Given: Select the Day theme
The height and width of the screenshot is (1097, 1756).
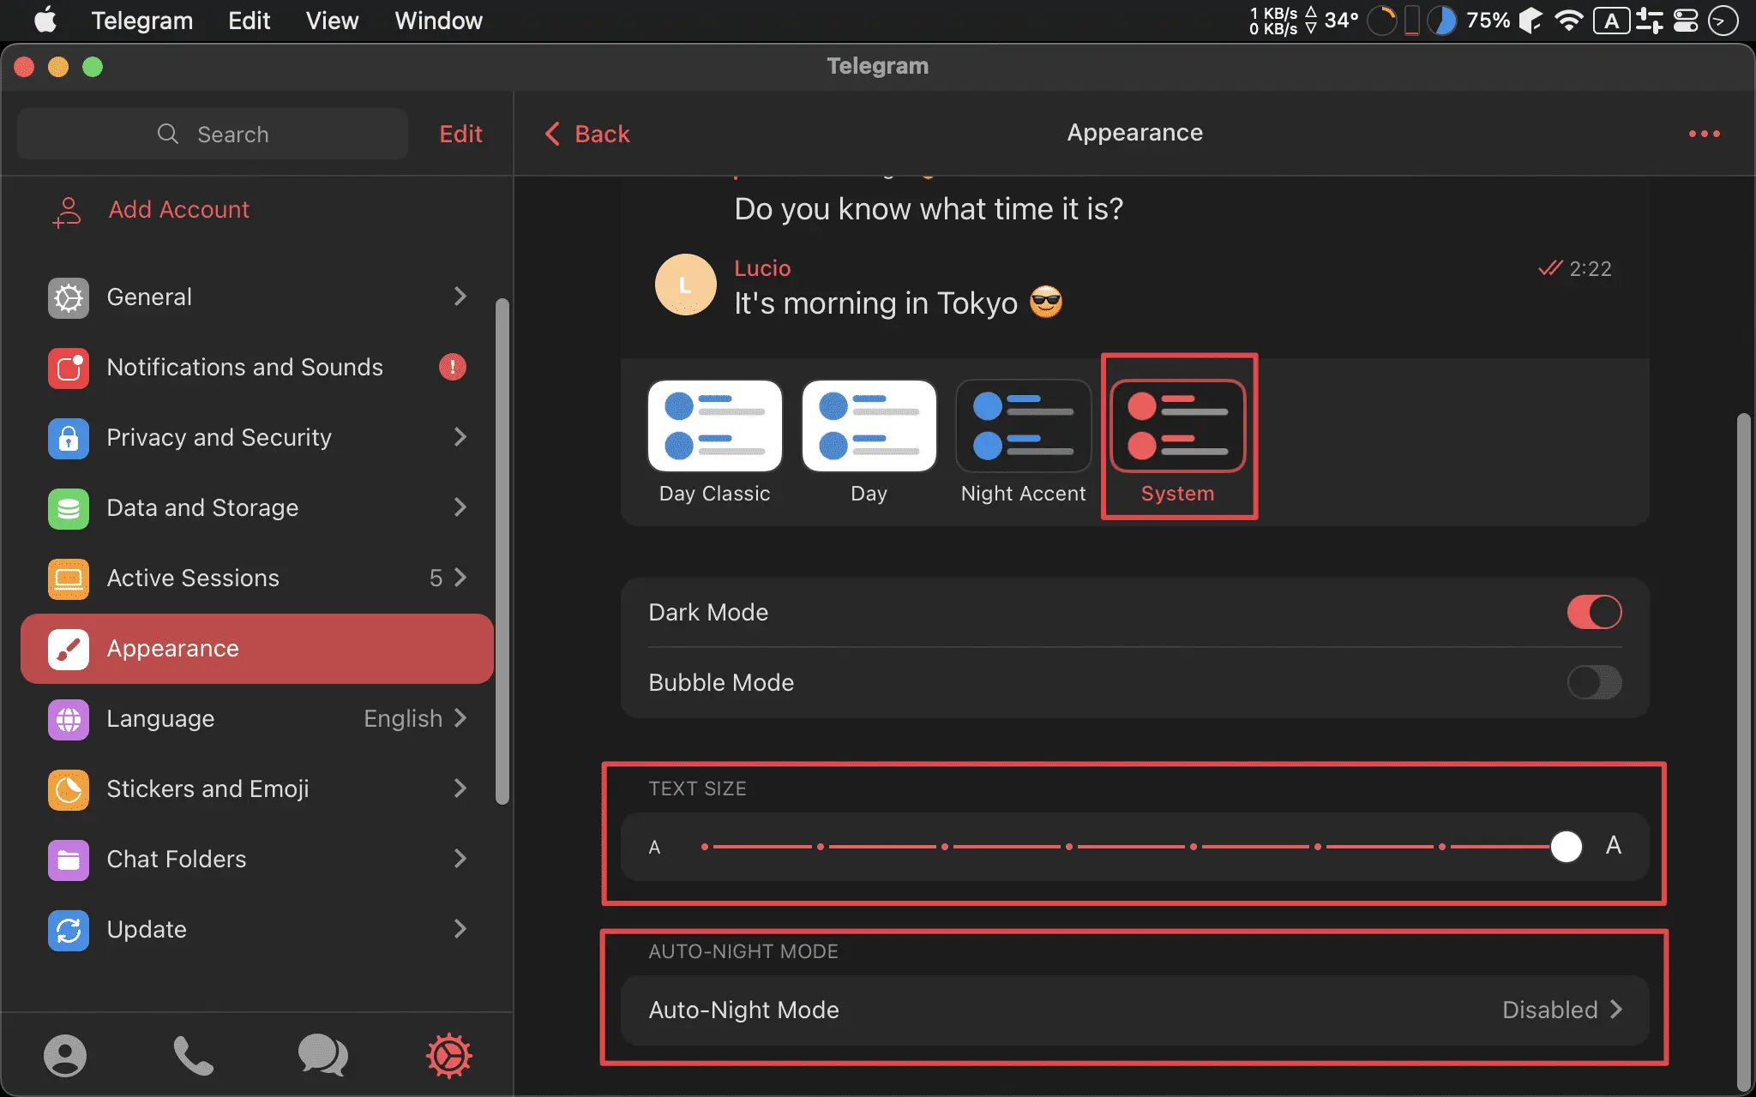Looking at the screenshot, I should pyautogui.click(x=869, y=442).
